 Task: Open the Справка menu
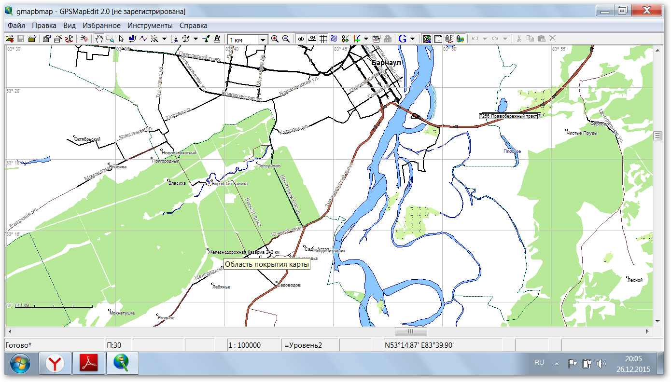point(193,26)
